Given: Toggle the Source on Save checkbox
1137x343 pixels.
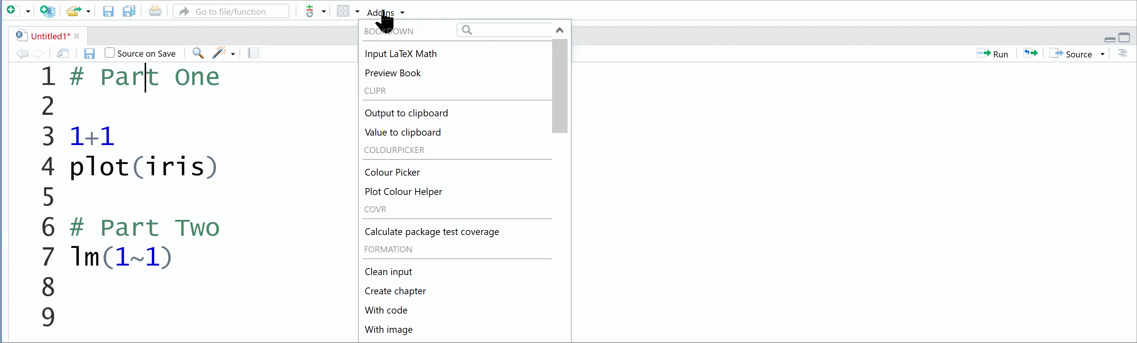Looking at the screenshot, I should tap(110, 53).
